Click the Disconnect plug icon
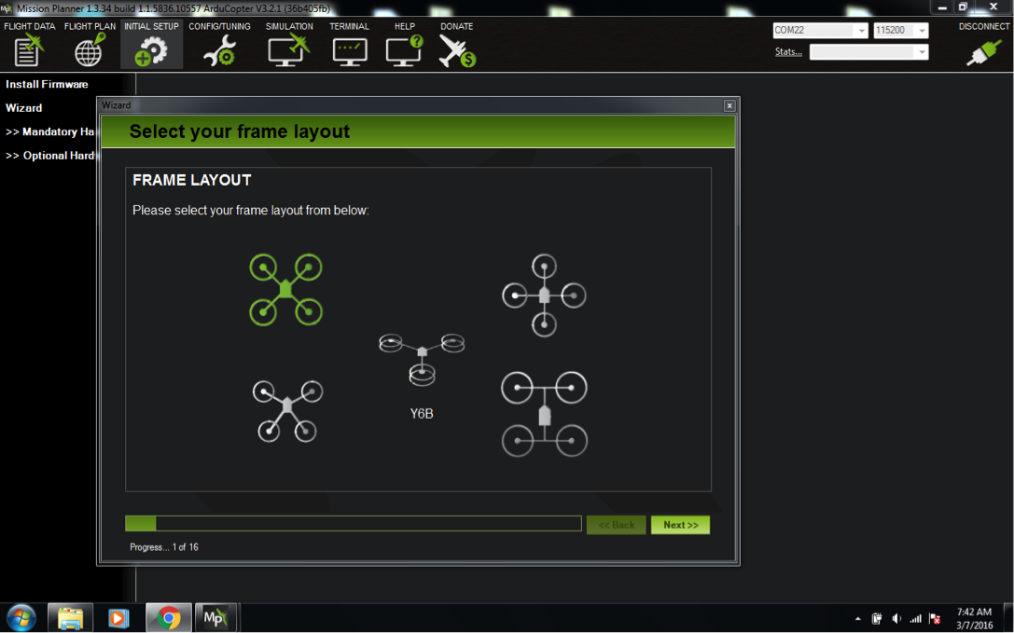This screenshot has width=1014, height=633. click(x=983, y=51)
